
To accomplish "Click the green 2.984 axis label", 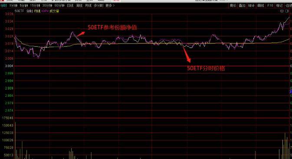I will (9, 95).
